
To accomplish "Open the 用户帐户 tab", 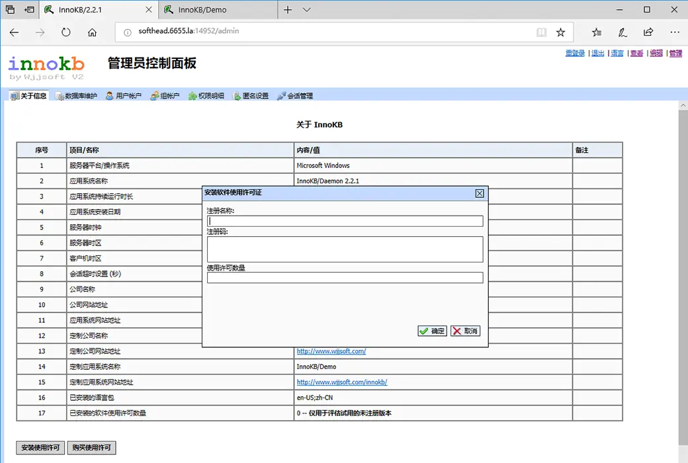I will point(124,96).
